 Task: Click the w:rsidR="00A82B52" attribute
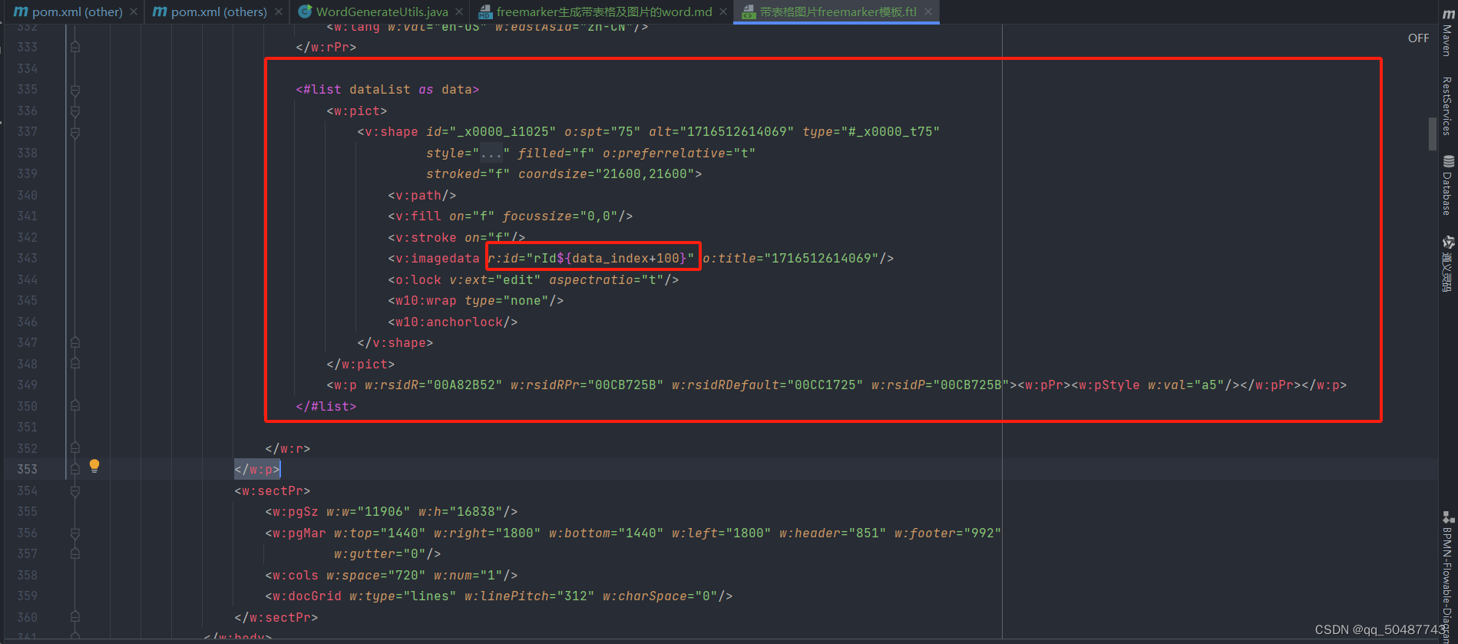point(434,385)
